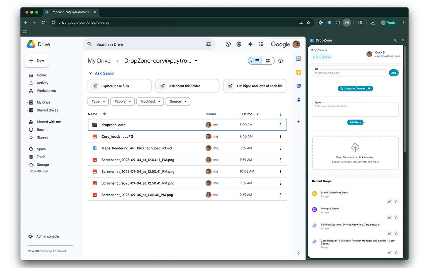Image resolution: width=429 pixels, height=268 pixels.
Task: Open Trash in the sidebar
Action: (41, 157)
